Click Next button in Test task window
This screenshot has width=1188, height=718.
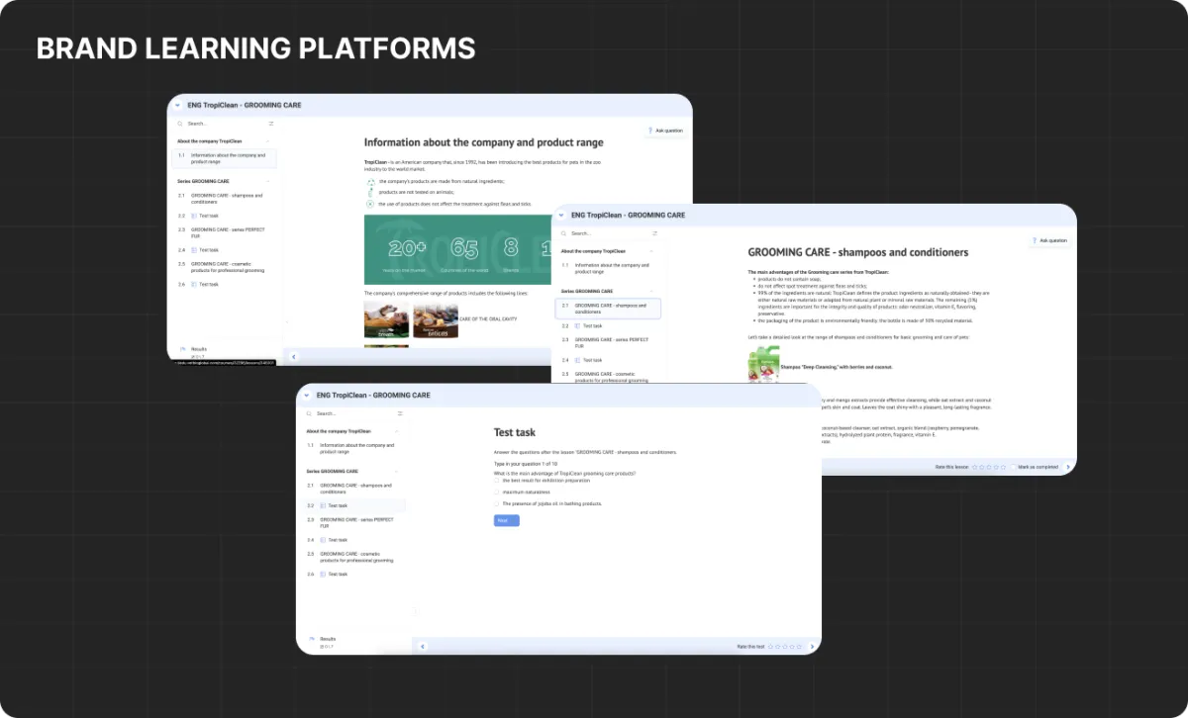point(506,520)
